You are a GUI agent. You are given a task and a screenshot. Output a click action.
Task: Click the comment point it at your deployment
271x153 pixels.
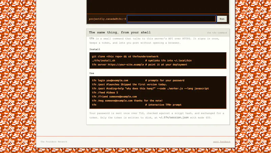(x=166, y=65)
